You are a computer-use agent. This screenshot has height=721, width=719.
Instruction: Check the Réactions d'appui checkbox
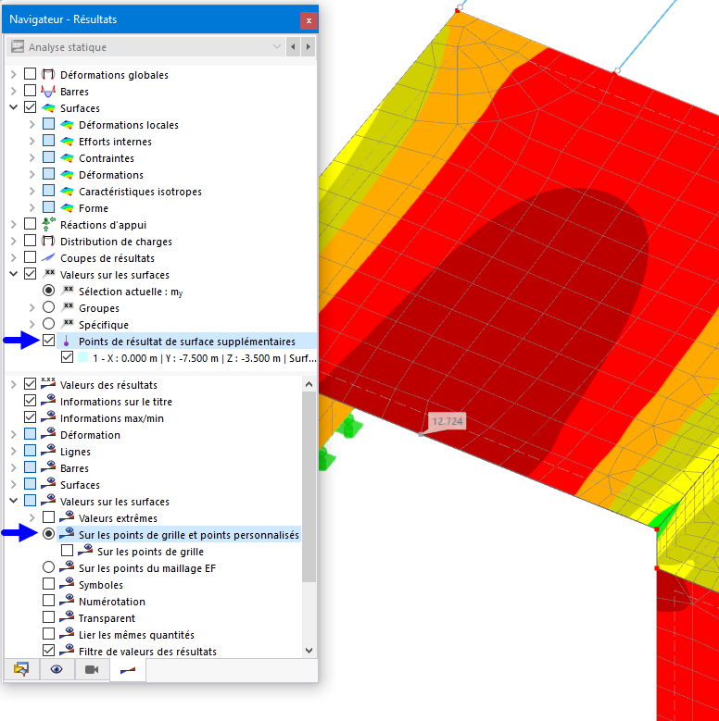(30, 223)
